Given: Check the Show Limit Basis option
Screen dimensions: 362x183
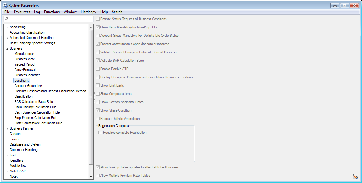Looking at the screenshot, I should click(x=98, y=85).
